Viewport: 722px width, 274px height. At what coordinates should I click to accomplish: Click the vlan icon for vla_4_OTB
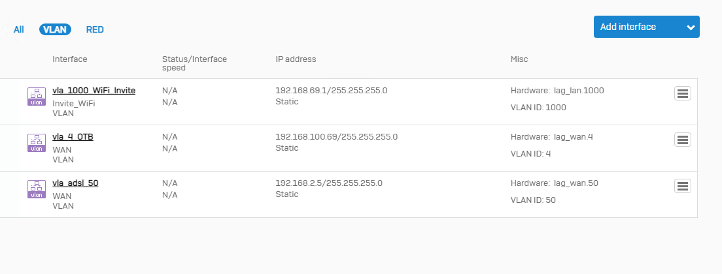click(x=37, y=143)
